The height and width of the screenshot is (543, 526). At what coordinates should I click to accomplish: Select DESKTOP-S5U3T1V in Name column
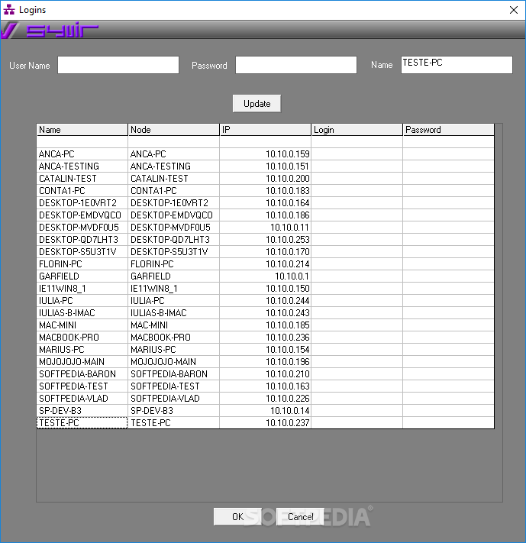point(82,252)
